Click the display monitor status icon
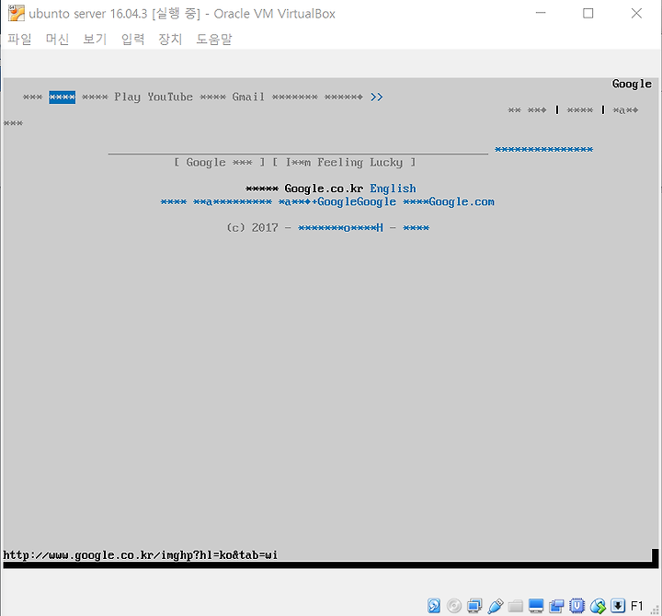This screenshot has width=662, height=616. [x=536, y=606]
